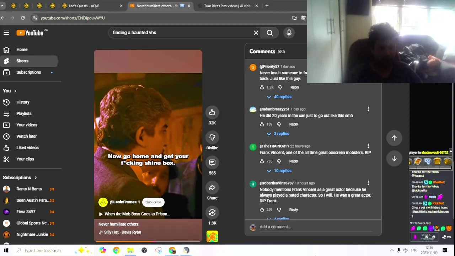Open File Explorer from the taskbar
Screen dimensions: 455x256
click(130, 250)
